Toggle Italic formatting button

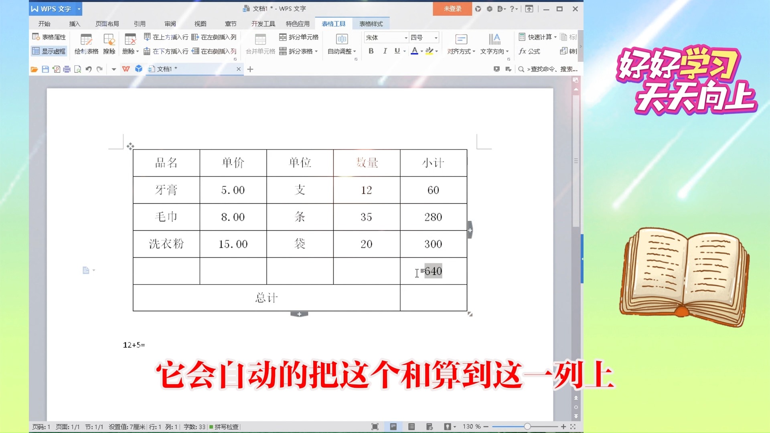tap(385, 51)
